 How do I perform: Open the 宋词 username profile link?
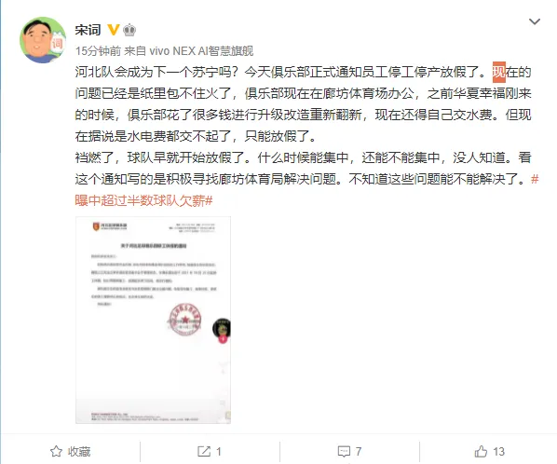coord(88,30)
